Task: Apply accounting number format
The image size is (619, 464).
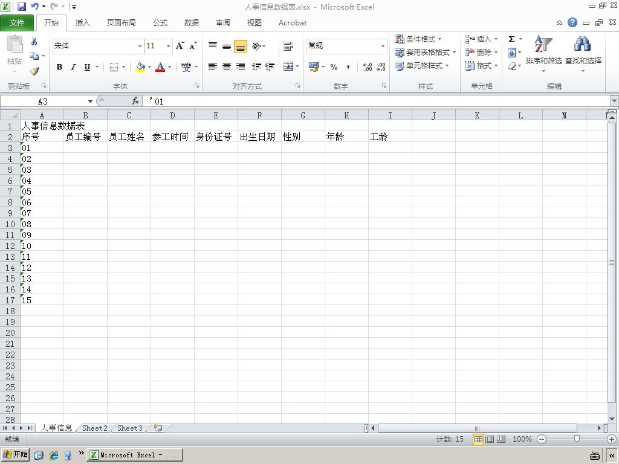Action: [x=314, y=66]
